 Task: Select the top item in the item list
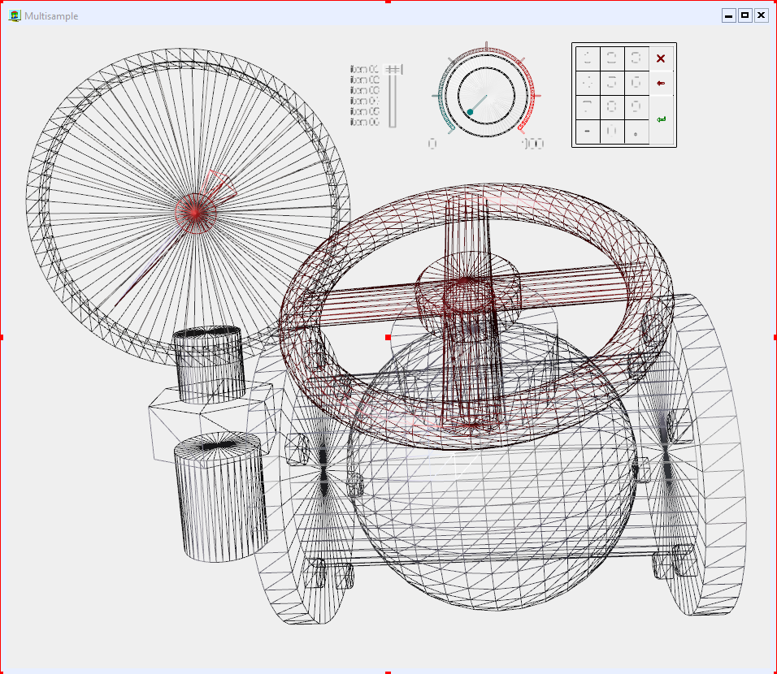363,70
